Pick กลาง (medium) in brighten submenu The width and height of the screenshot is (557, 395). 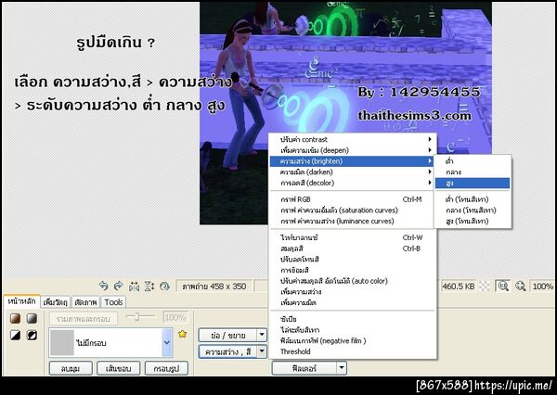pos(473,172)
